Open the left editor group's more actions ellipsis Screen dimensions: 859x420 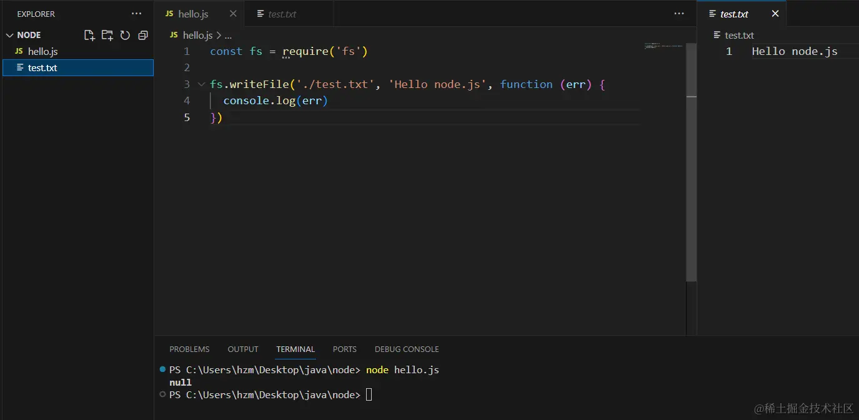tap(679, 14)
